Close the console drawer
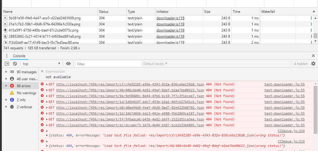This screenshot has height=151, width=318. [x=313, y=56]
